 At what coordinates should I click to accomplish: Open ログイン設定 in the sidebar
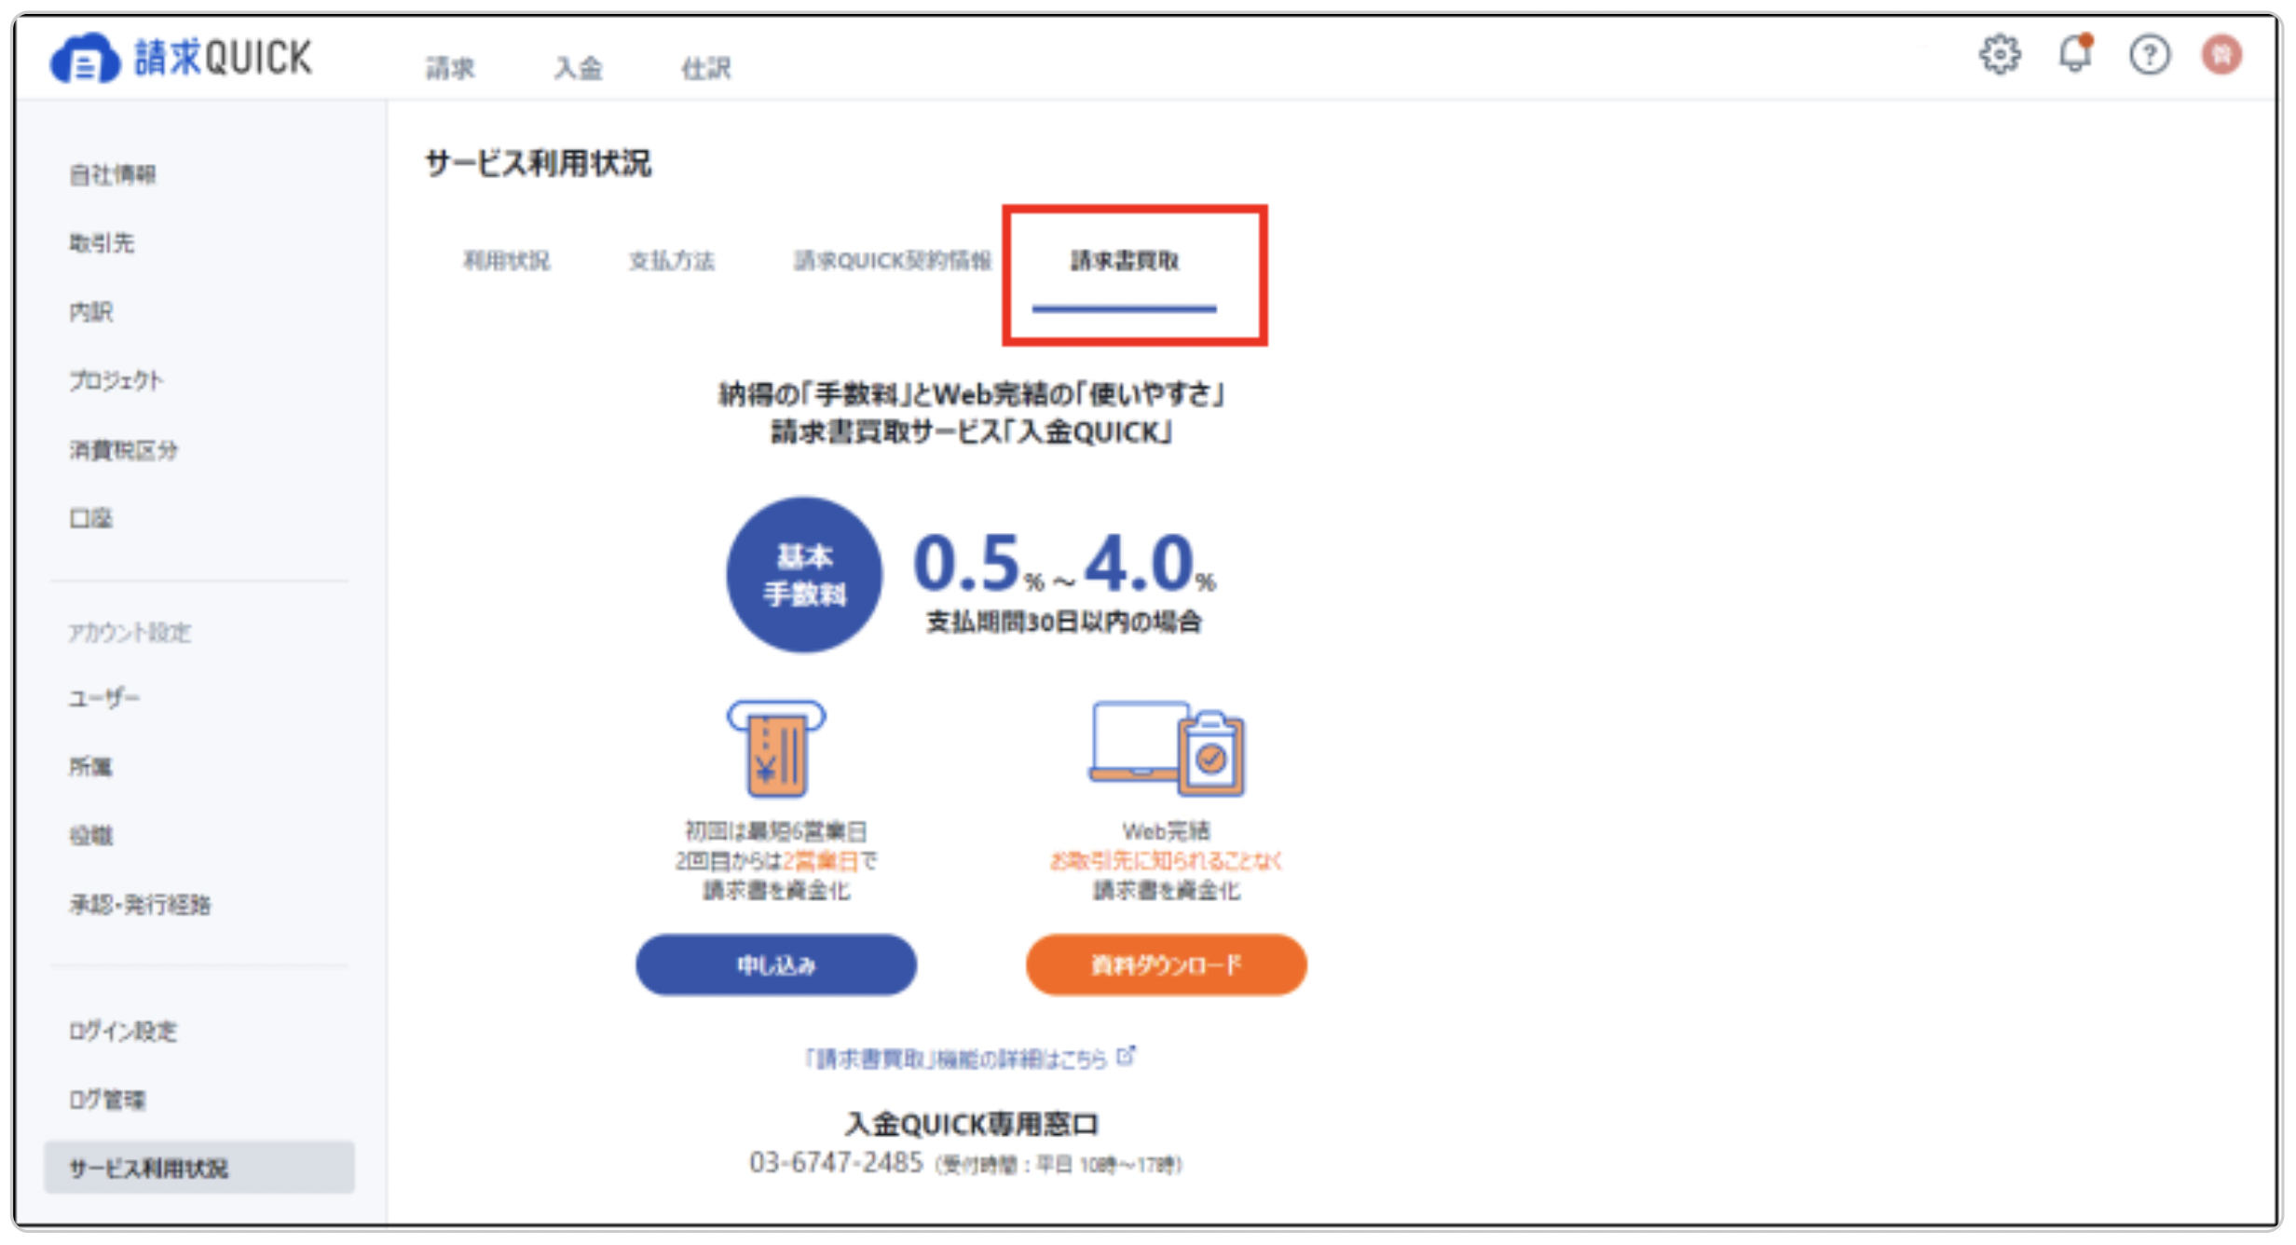pyautogui.click(x=123, y=1031)
